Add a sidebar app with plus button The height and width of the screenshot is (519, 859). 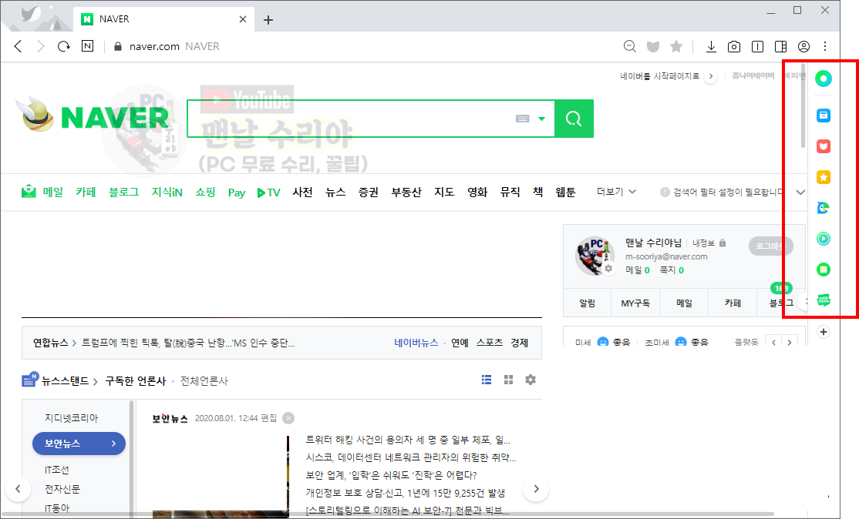click(824, 332)
